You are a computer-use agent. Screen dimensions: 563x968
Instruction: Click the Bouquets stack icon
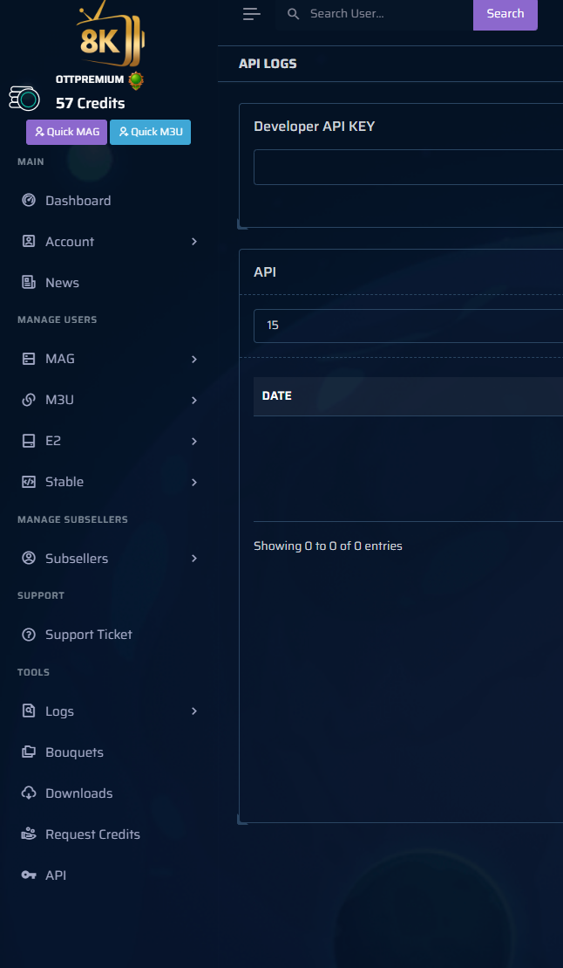point(29,752)
